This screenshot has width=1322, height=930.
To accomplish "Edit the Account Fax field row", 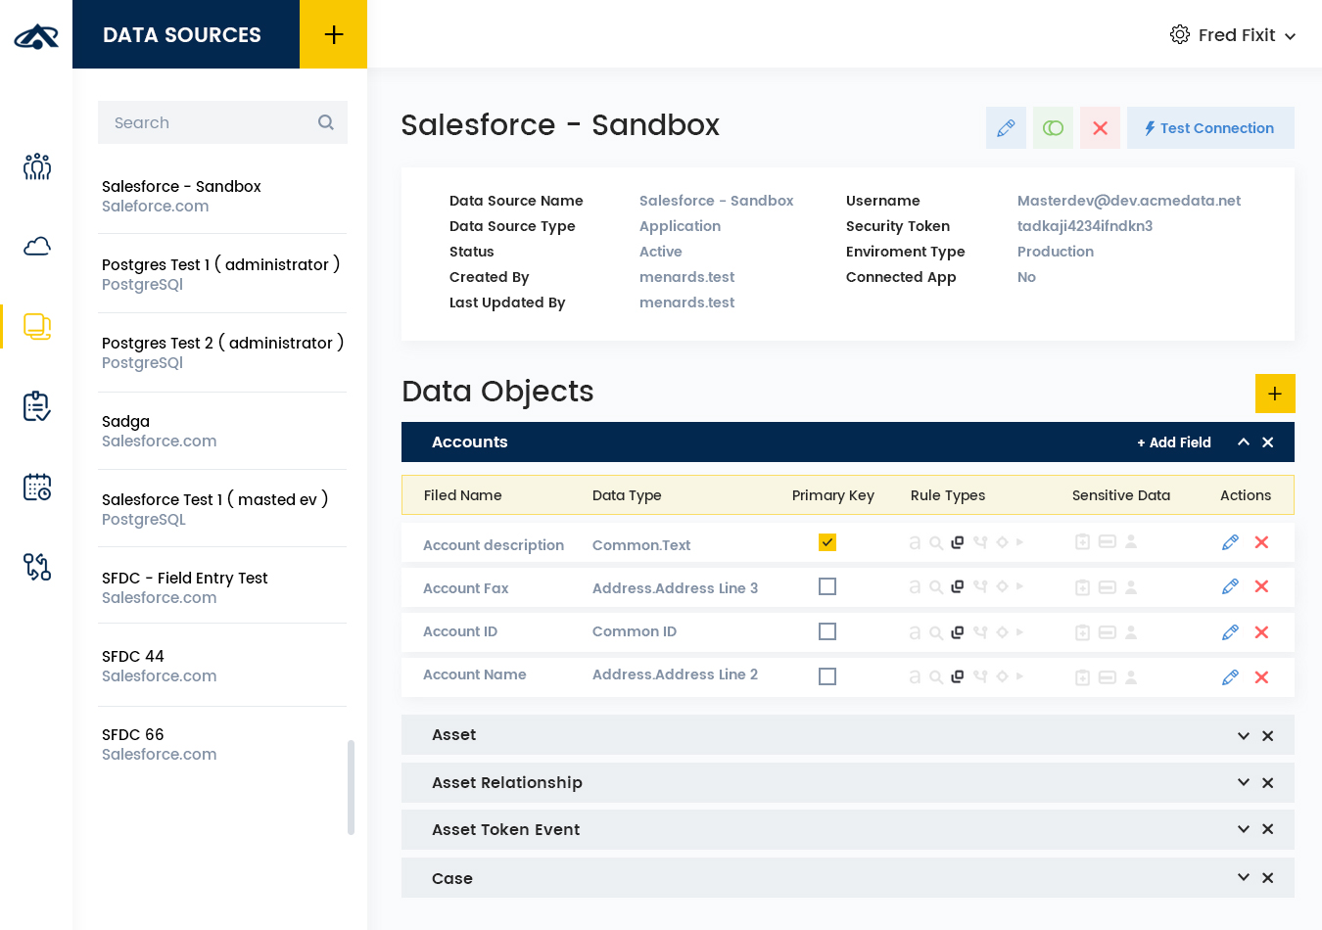I will tap(1230, 586).
